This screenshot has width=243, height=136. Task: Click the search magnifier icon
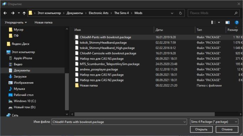click(x=236, y=13)
